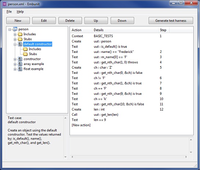The width and height of the screenshot is (200, 170).
Task: Expand the float example test case
Action: [x=15, y=69]
